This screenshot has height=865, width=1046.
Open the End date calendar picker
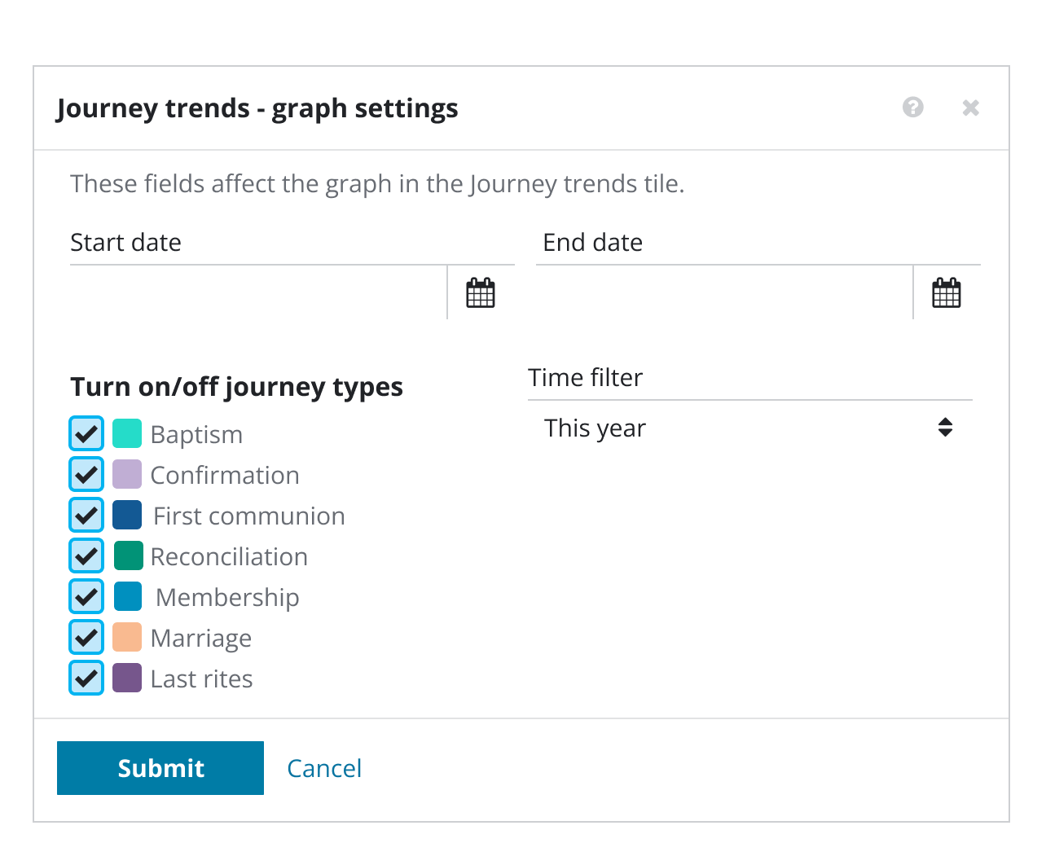tap(947, 293)
